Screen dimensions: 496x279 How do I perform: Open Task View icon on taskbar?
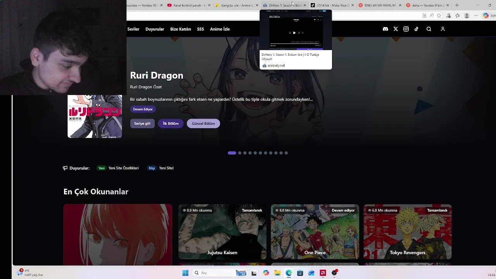click(254, 273)
